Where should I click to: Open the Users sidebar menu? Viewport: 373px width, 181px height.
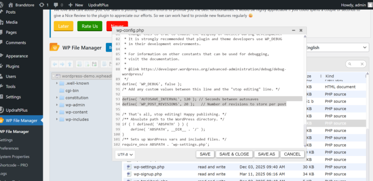click(11, 76)
